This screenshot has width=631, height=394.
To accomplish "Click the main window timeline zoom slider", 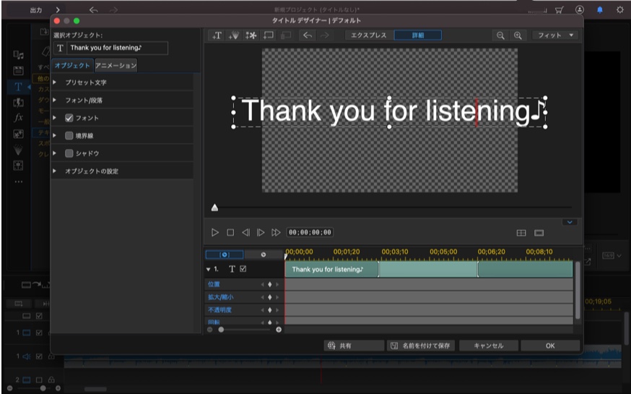I will pos(43,388).
